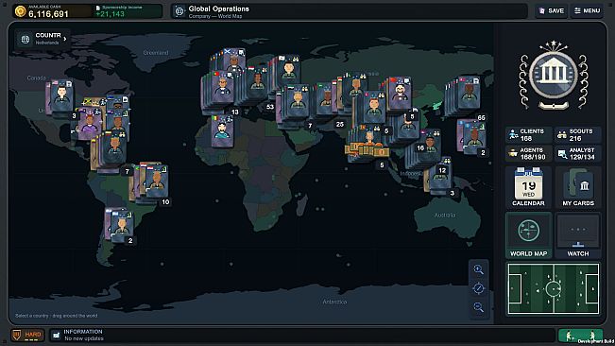The width and height of the screenshot is (615, 346).
Task: Open the Argentina card stack numbered 2
Action: pyautogui.click(x=120, y=226)
